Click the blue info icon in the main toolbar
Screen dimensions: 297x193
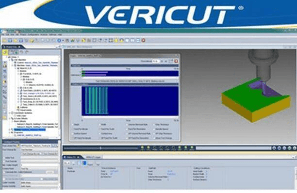pyautogui.click(x=59, y=41)
